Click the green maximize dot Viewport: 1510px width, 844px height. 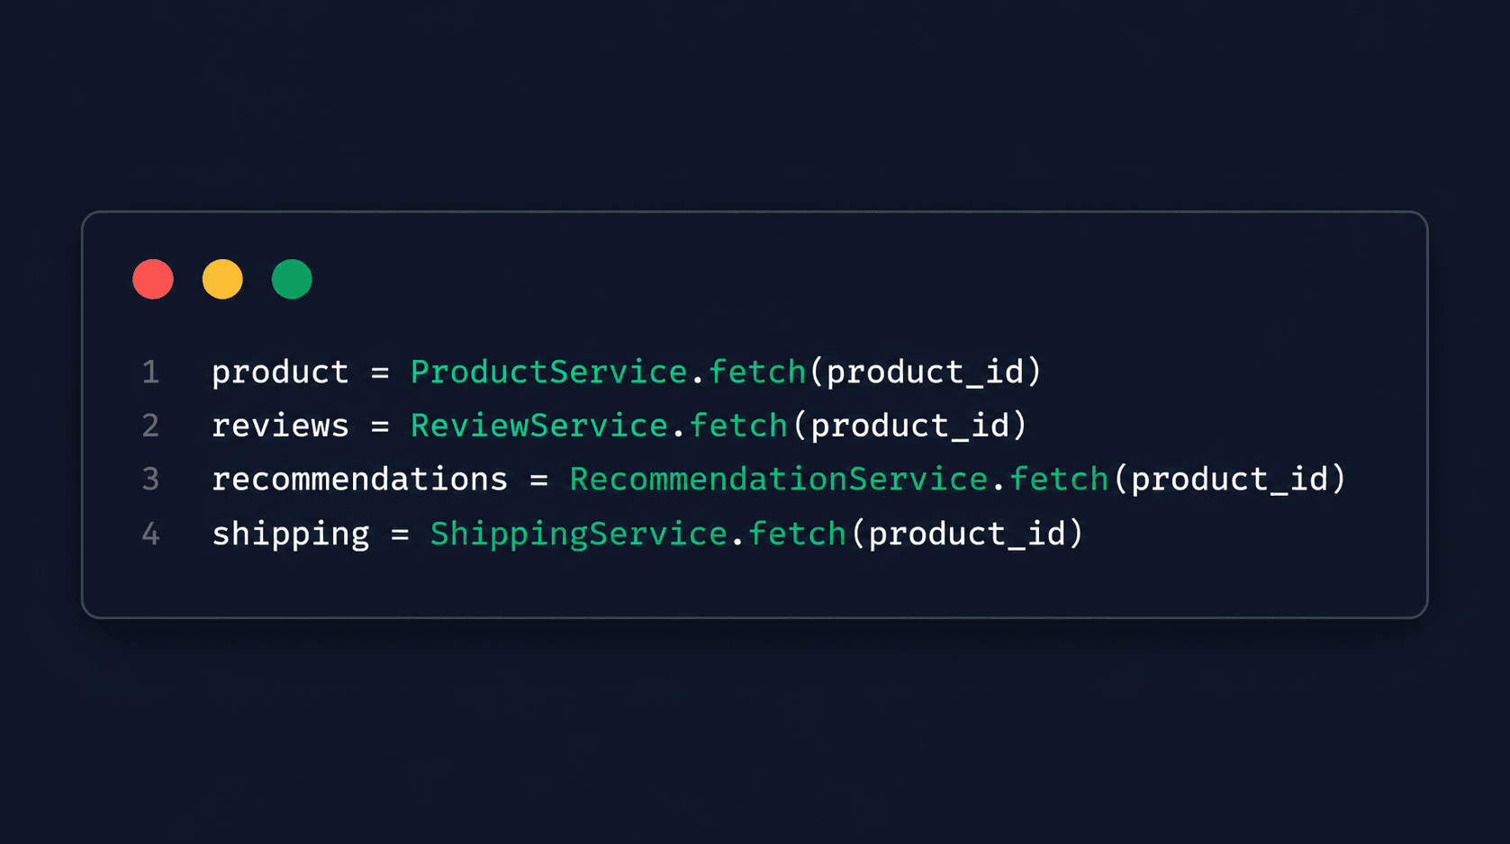click(292, 279)
